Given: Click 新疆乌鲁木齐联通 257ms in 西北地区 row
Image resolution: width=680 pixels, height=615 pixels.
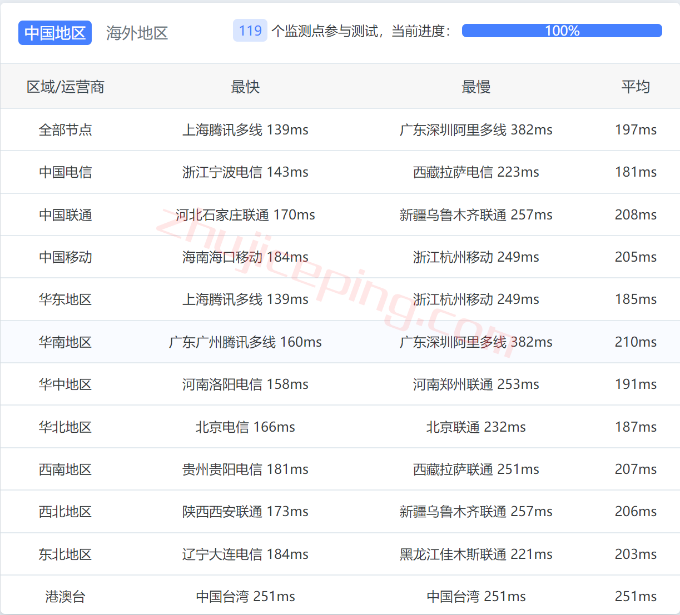Looking at the screenshot, I should click(x=476, y=512).
